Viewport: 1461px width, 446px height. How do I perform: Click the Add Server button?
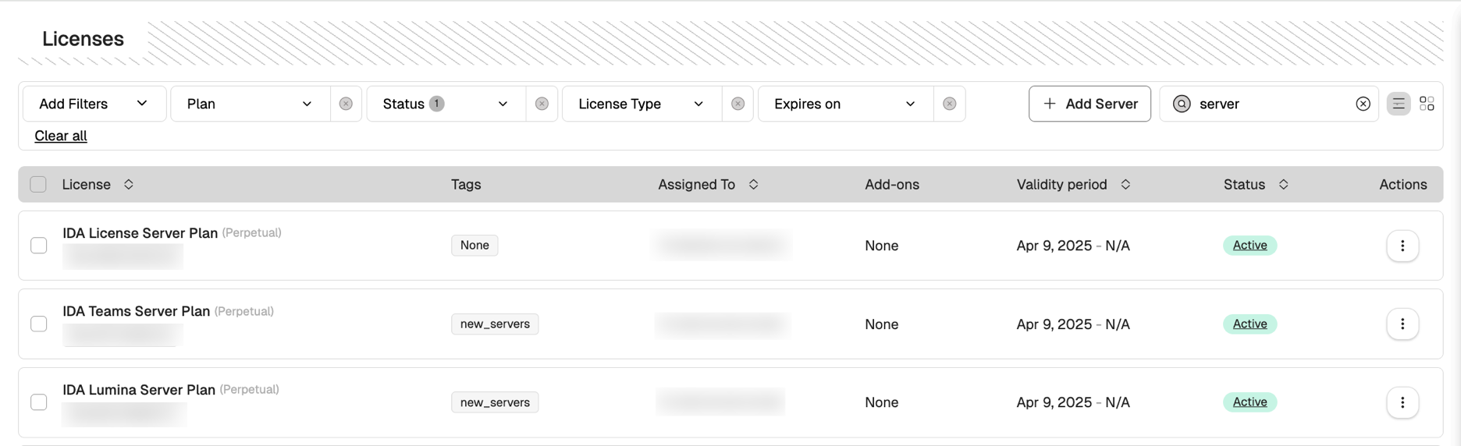1090,104
